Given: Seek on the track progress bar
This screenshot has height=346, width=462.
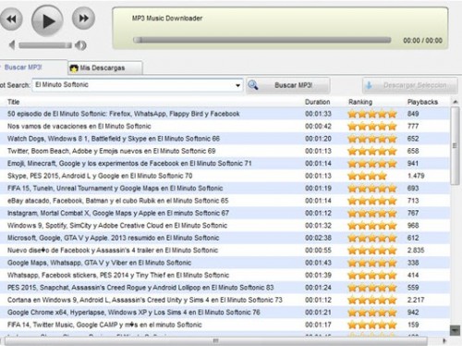Looking at the screenshot, I should point(261,40).
